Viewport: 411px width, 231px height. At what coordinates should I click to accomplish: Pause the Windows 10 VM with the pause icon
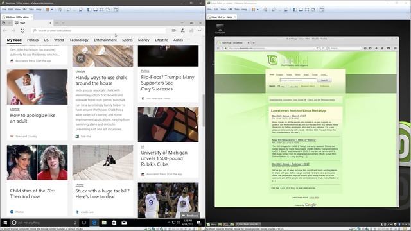point(48,10)
